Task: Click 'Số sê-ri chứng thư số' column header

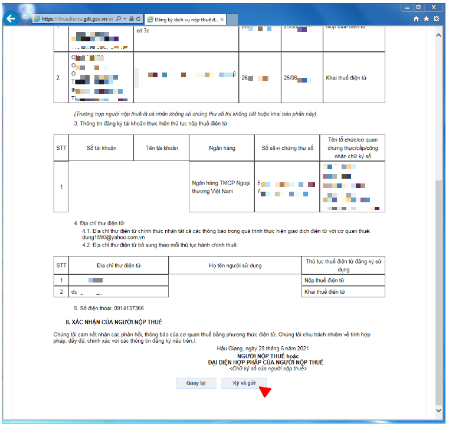Action: pyautogui.click(x=287, y=148)
